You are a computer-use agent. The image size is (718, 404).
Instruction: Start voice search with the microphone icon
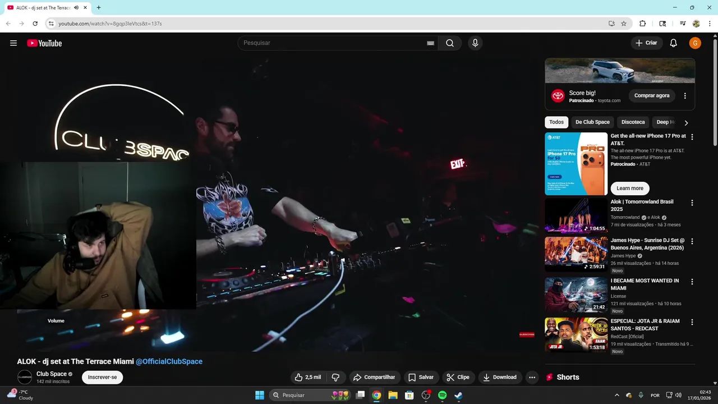pos(475,43)
